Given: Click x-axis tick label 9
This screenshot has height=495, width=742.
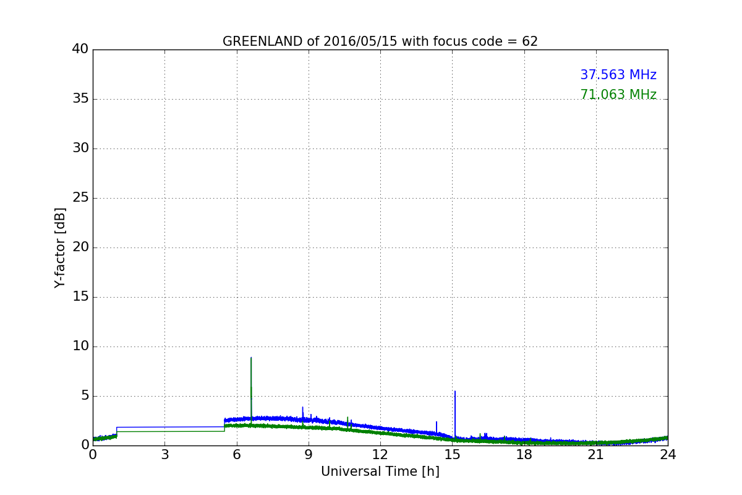Looking at the screenshot, I should 309,455.
